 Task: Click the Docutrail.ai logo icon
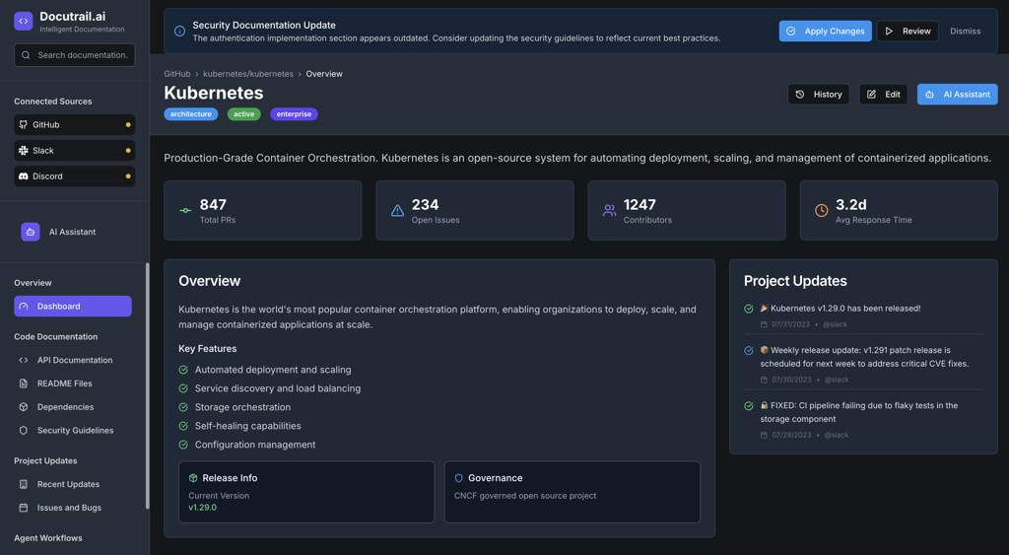(24, 22)
